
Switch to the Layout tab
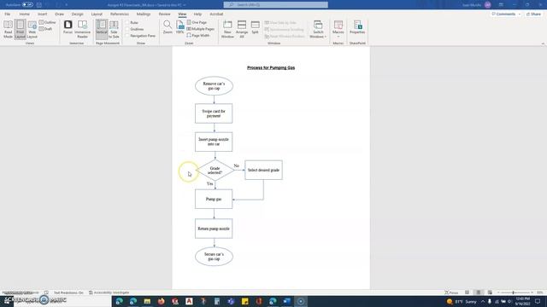point(97,14)
